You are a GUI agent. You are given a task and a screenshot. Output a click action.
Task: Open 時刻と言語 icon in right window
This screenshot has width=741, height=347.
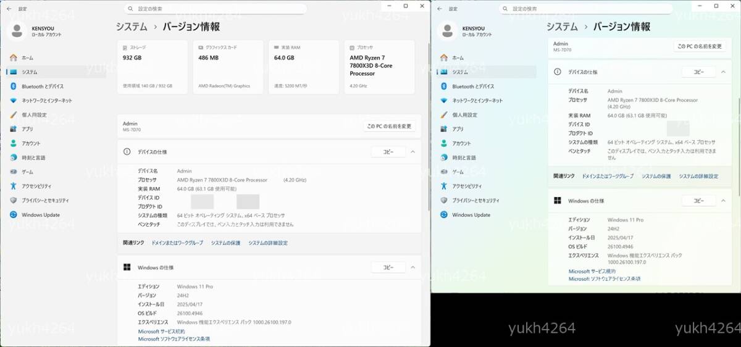pos(443,157)
